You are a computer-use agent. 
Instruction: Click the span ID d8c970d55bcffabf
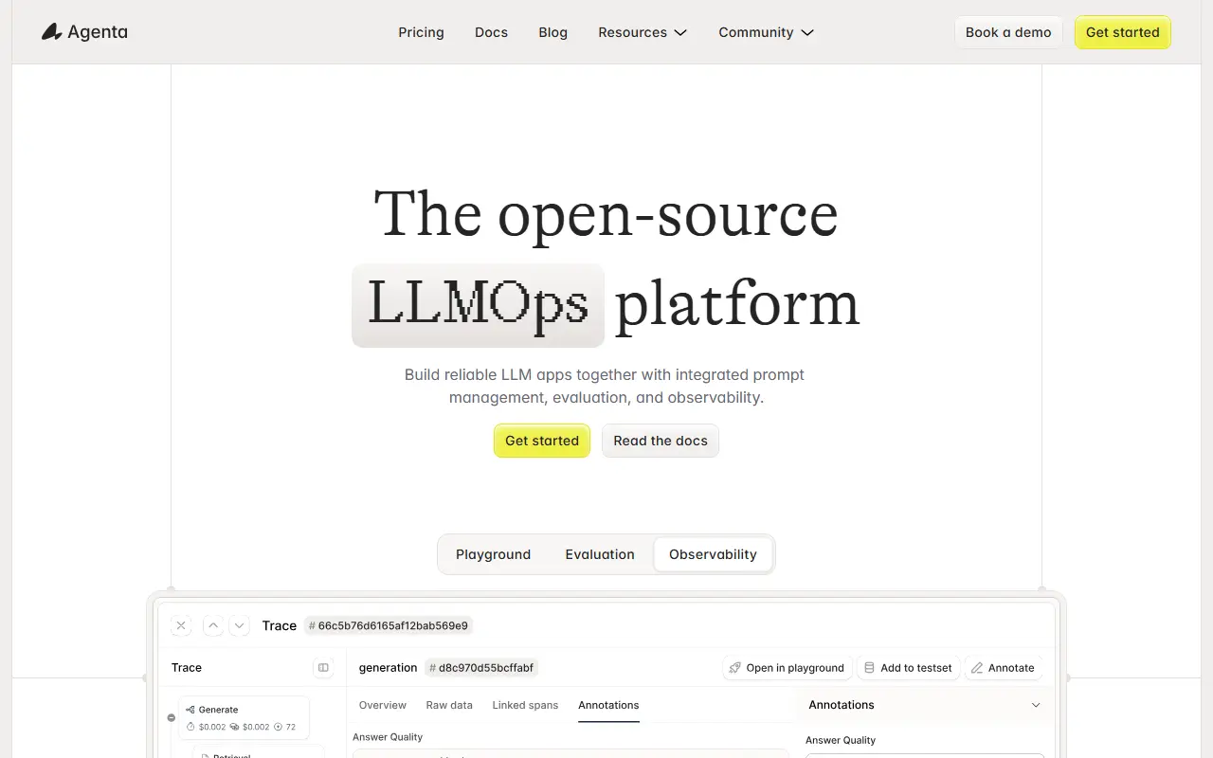click(x=481, y=668)
